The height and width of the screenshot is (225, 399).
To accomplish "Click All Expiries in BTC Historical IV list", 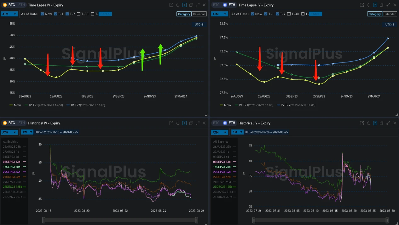I will 10,142.
